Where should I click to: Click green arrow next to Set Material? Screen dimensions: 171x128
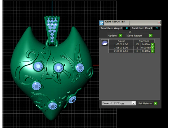point(156,103)
